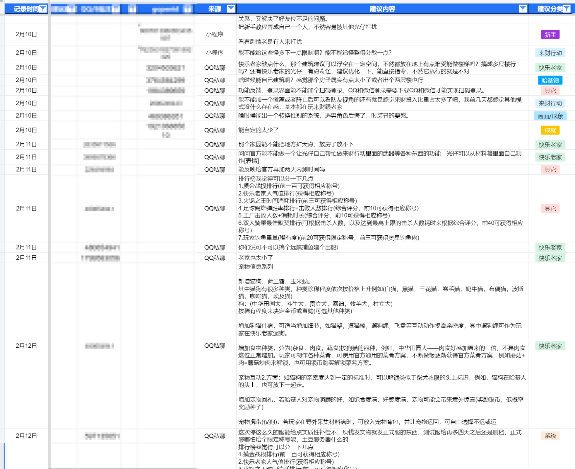Select the 来财行动 tag on 怪 row
Screen dimensions: 575x469
[550, 53]
